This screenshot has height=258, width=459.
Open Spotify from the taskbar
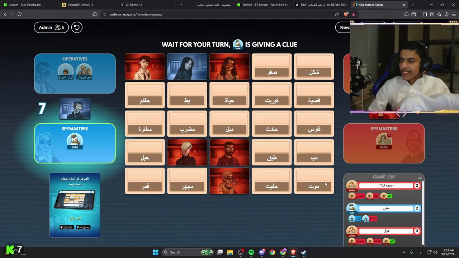click(251, 252)
